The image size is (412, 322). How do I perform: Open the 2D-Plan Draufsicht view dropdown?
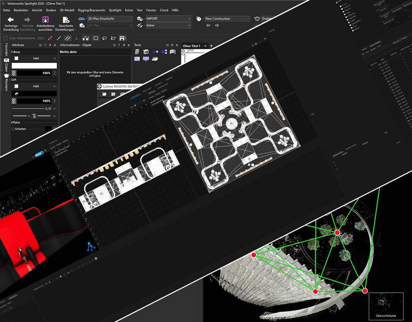pos(110,19)
